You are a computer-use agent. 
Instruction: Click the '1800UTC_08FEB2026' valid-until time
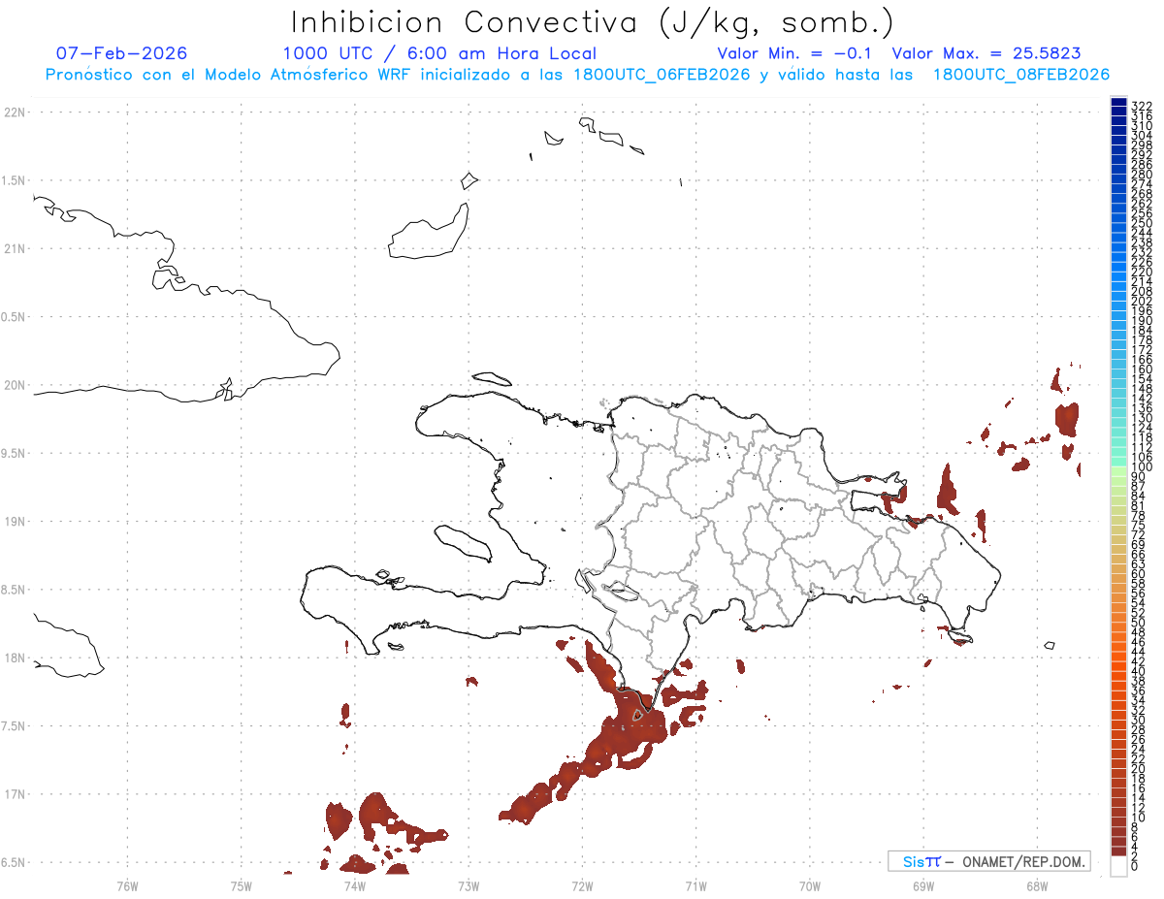pos(1021,75)
